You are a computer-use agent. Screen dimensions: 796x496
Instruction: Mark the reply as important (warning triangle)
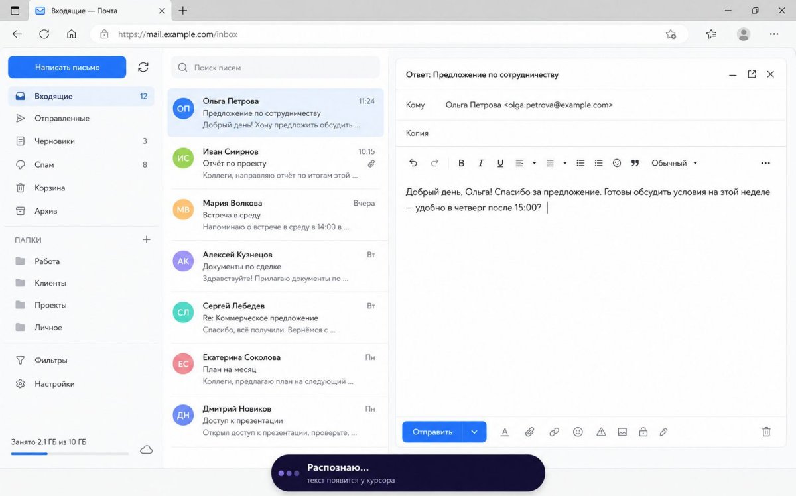(x=601, y=432)
